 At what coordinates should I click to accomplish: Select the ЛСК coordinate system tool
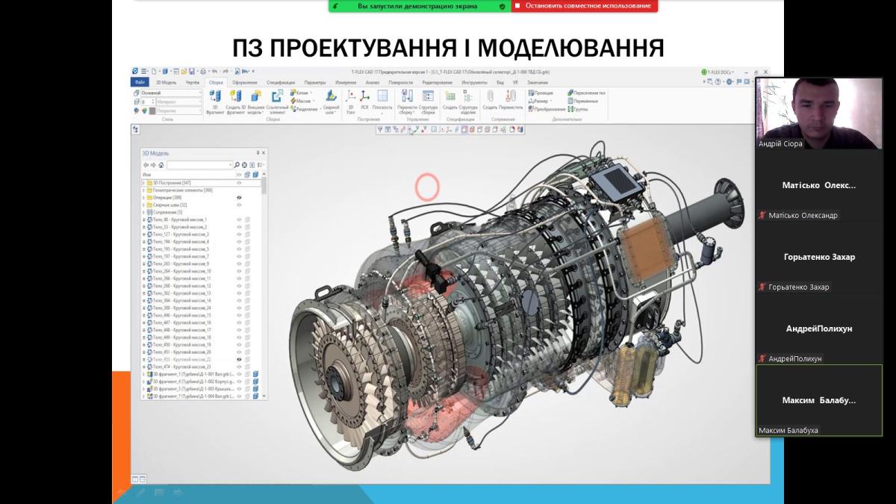365,96
